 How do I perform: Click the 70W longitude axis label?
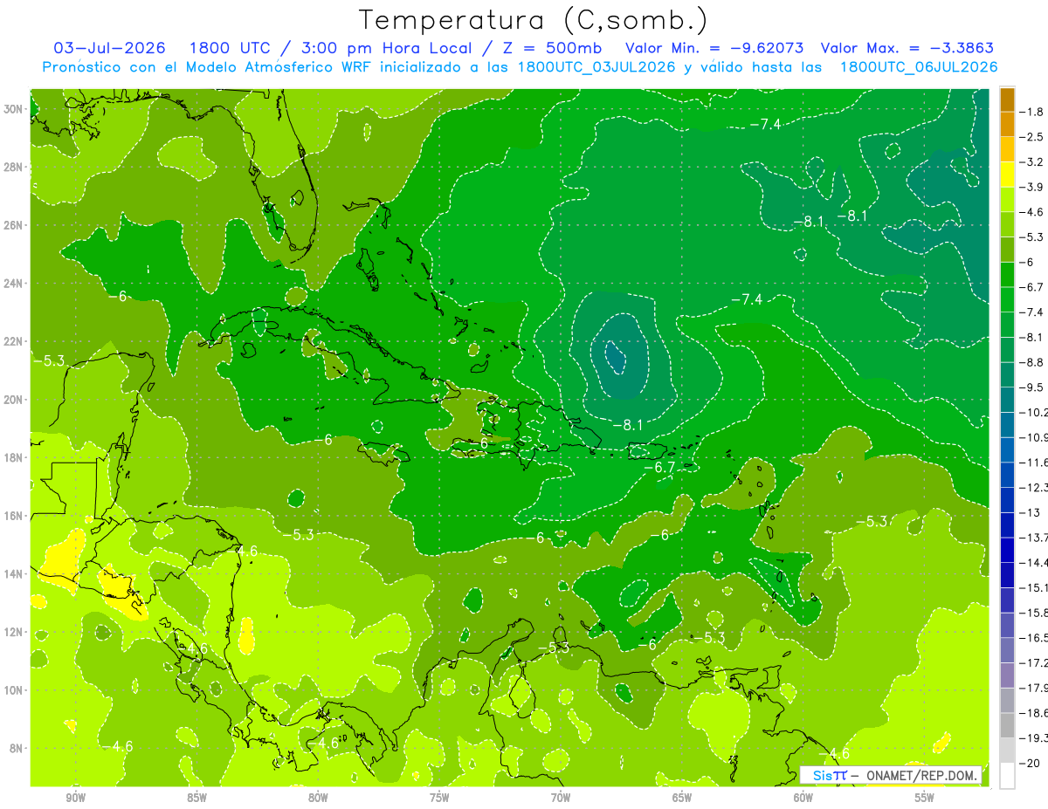pos(561,799)
